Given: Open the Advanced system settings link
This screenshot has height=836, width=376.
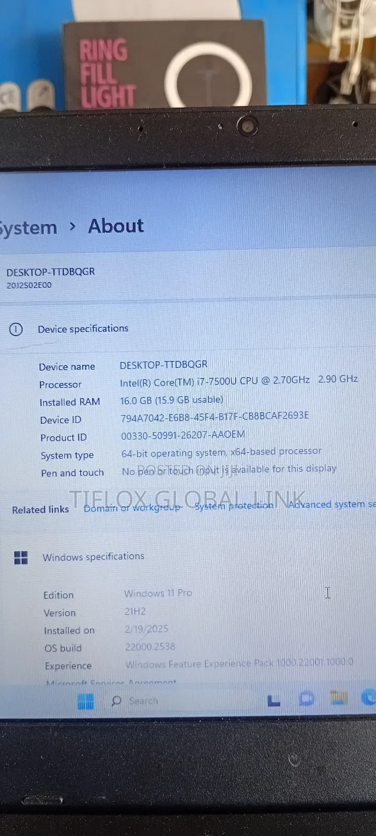Looking at the screenshot, I should pyautogui.click(x=332, y=504).
